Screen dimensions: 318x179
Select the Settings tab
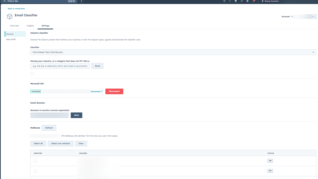[46, 26]
